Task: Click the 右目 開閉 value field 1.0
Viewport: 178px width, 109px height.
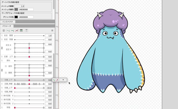Action: [48, 36]
